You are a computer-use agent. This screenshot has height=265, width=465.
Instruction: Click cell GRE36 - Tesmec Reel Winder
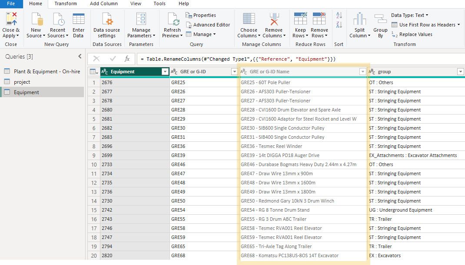click(x=303, y=146)
